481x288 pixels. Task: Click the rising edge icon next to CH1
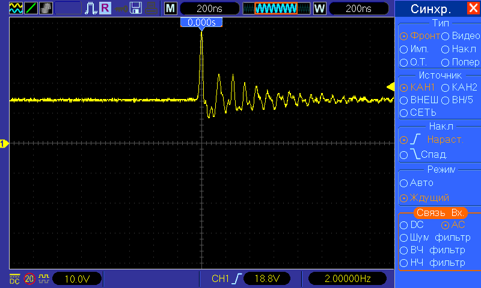[236, 278]
